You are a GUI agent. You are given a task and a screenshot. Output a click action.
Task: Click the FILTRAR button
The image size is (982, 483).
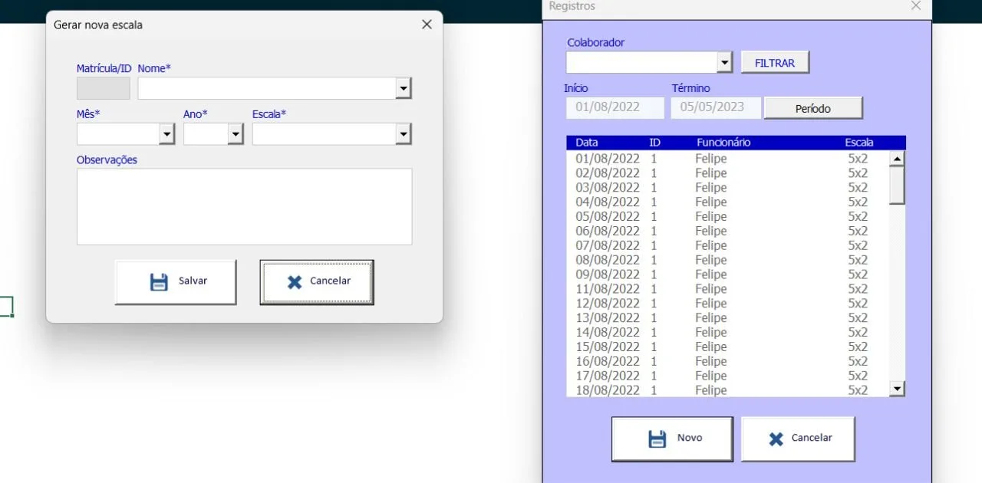pos(775,63)
